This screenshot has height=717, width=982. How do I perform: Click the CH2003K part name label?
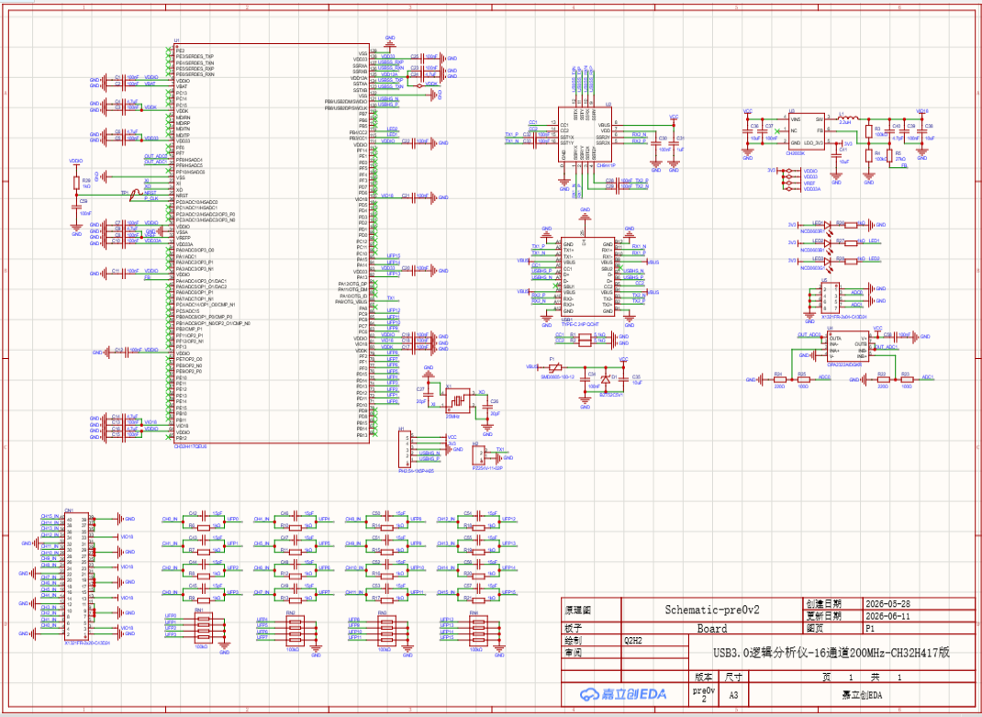(x=794, y=151)
